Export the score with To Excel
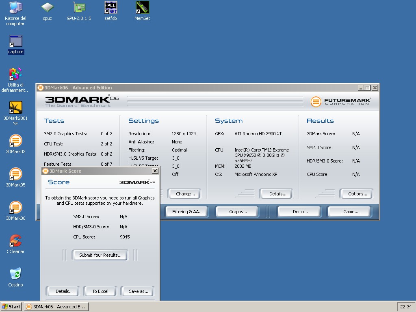416x312 pixels. coord(100,291)
